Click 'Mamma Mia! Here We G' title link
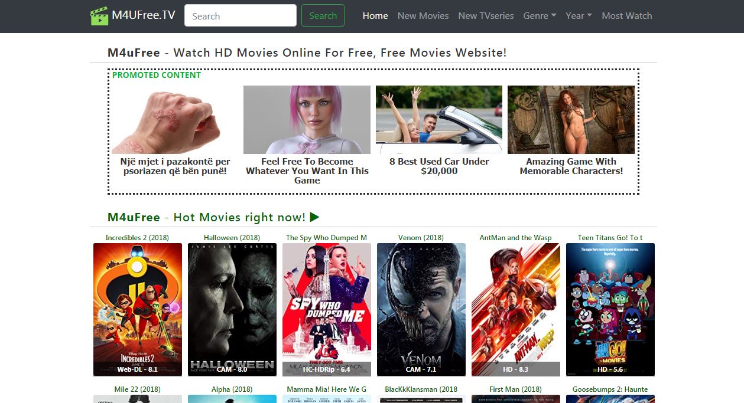The image size is (744, 403). point(327,389)
